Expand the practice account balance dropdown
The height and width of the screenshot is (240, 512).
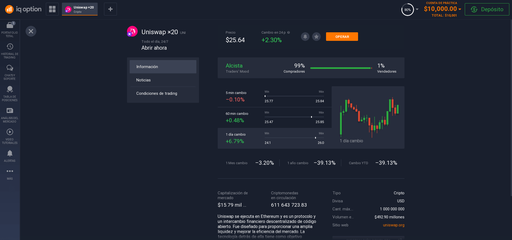pyautogui.click(x=460, y=9)
